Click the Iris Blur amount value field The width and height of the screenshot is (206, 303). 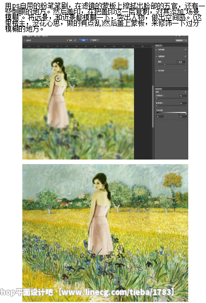click(x=181, y=62)
